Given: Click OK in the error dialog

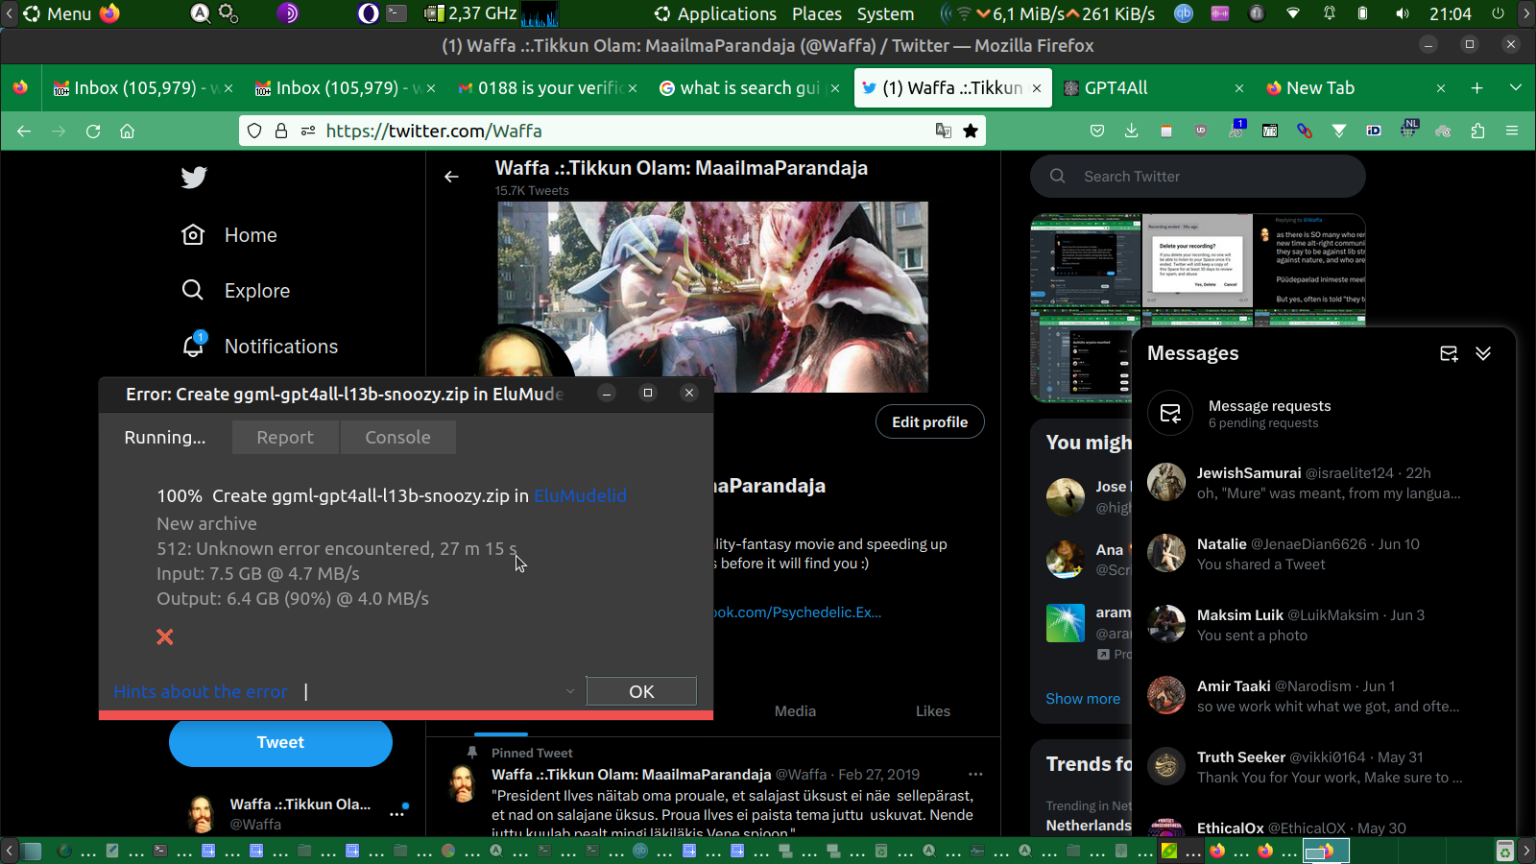Looking at the screenshot, I should (x=641, y=691).
